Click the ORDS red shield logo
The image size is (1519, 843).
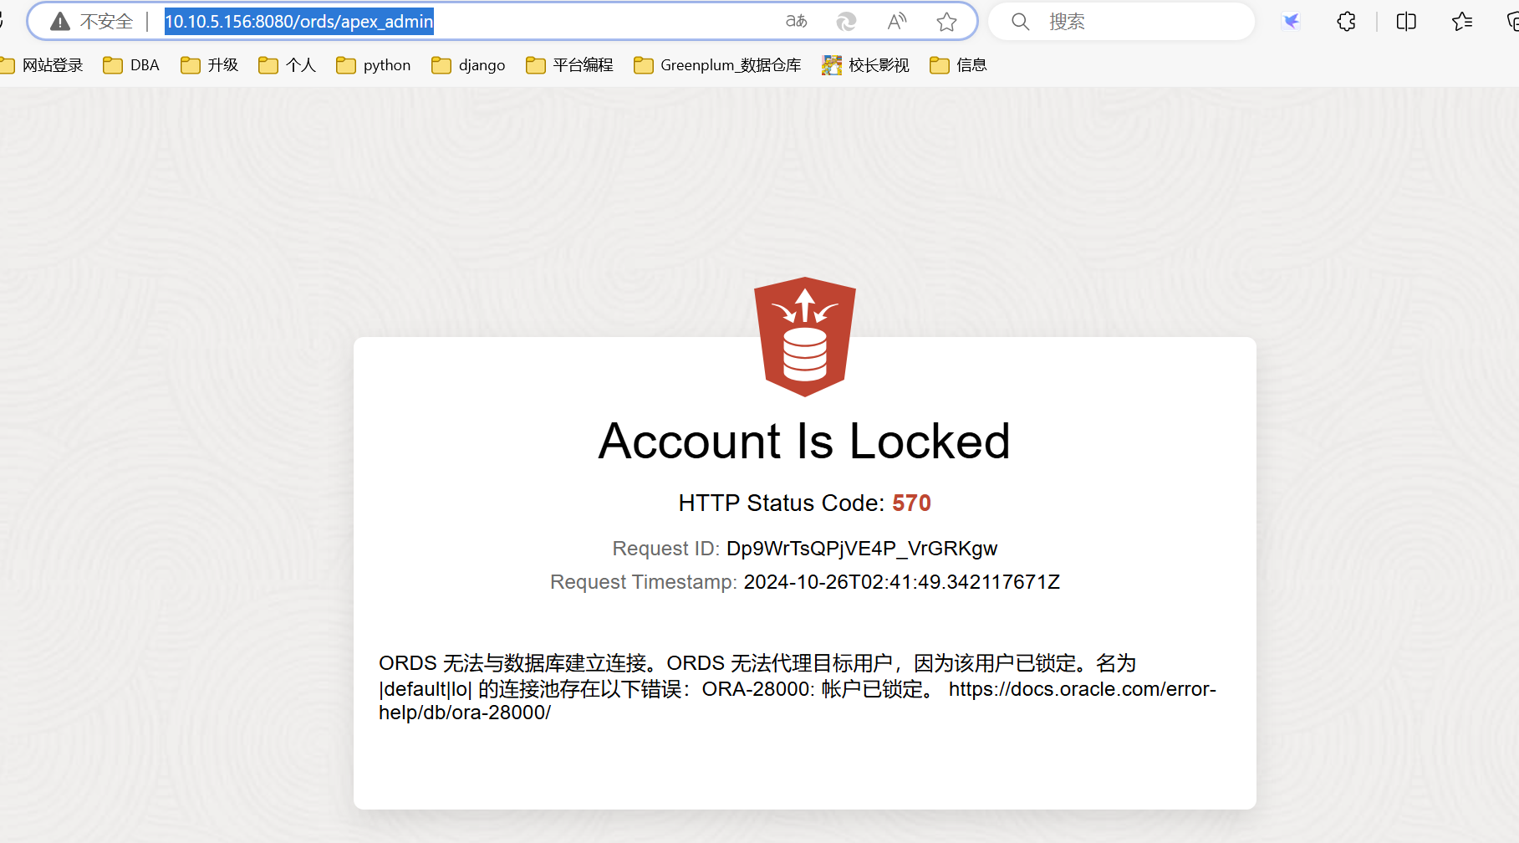(805, 336)
